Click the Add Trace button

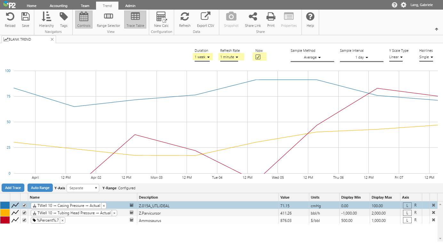(13, 188)
